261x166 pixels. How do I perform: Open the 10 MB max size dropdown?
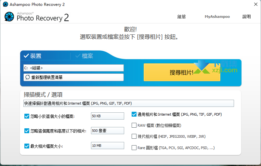[x=108, y=146]
